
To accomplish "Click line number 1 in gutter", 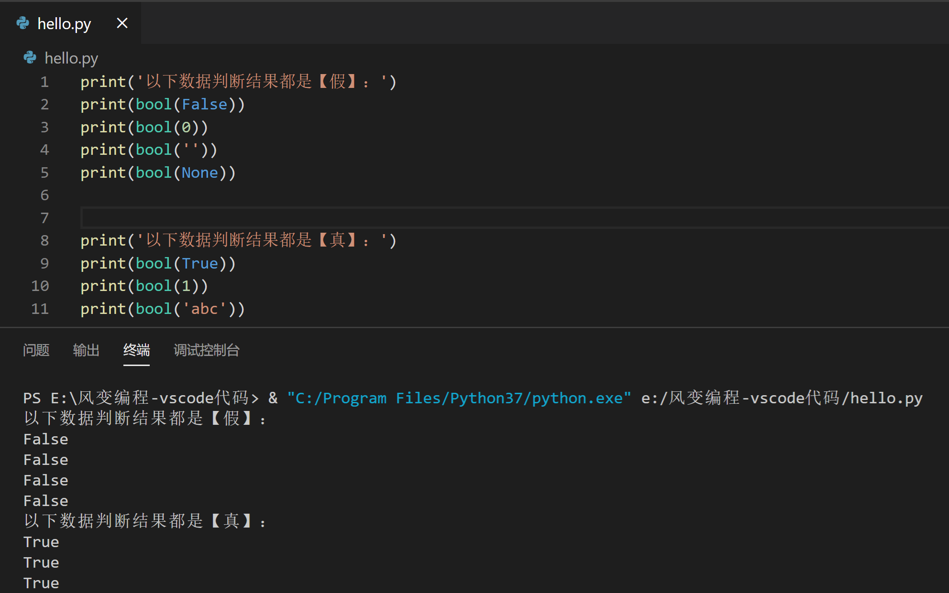I will click(44, 82).
